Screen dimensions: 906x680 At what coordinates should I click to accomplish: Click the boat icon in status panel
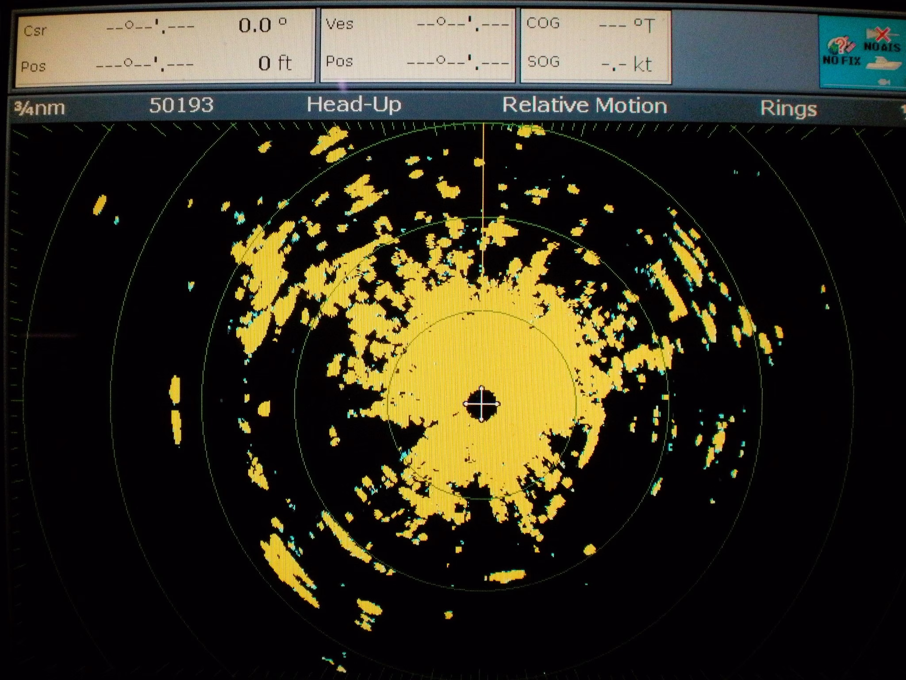point(883,64)
